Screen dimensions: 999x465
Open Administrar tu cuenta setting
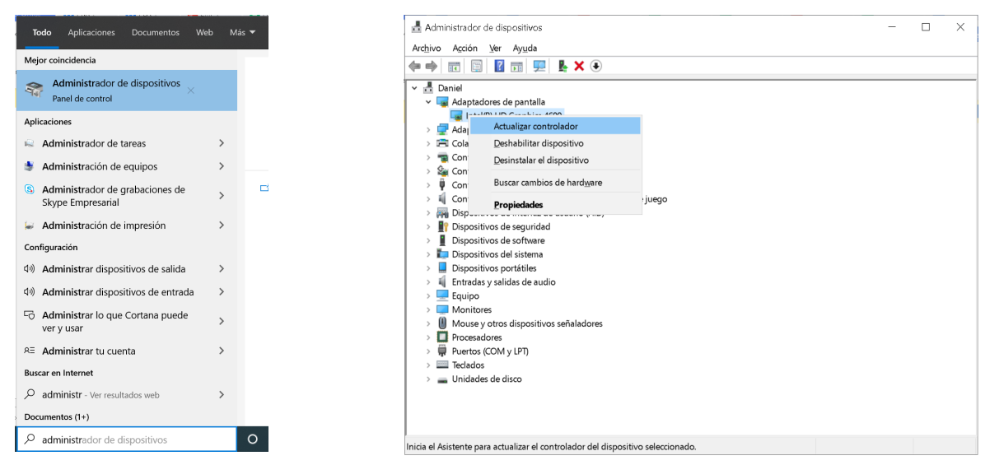127,351
